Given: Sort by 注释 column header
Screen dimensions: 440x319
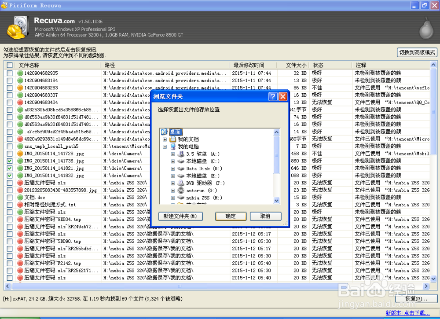Looking at the screenshot, I should click(x=391, y=65).
